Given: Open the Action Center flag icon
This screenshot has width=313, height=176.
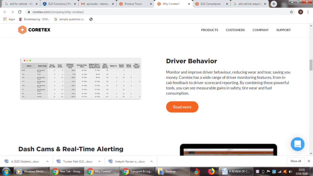Looking at the screenshot, I should tap(268, 172).
